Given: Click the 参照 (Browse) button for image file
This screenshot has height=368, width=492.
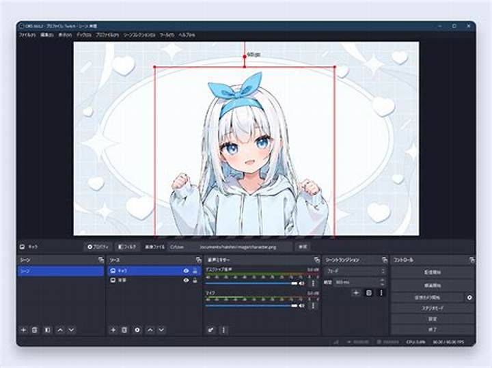Looking at the screenshot, I should click(x=303, y=247).
